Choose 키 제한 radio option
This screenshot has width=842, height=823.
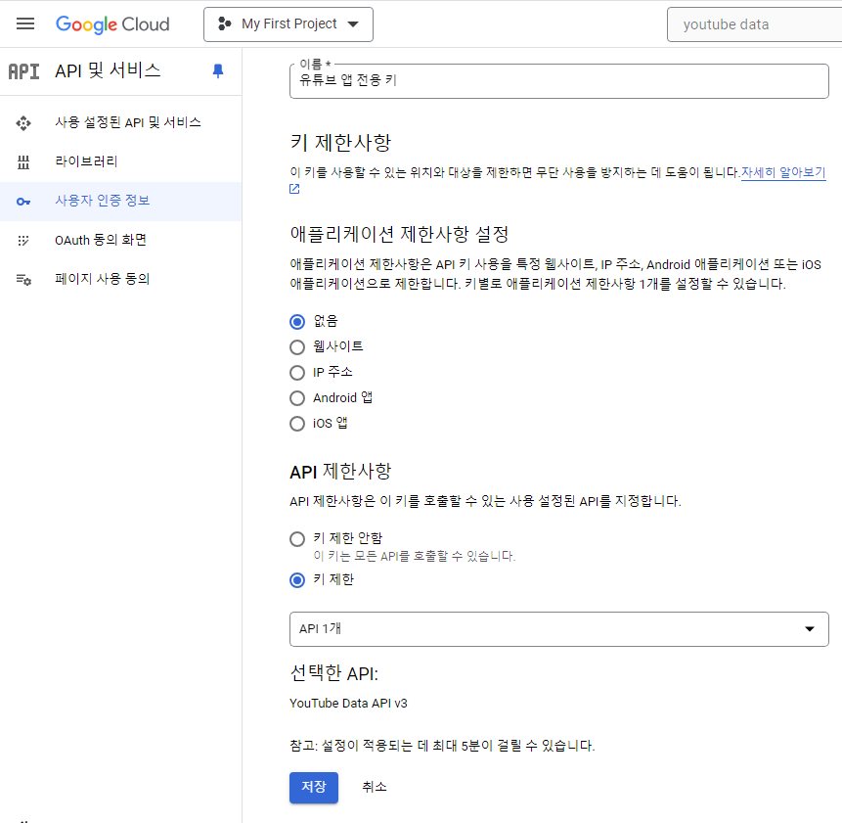point(297,580)
